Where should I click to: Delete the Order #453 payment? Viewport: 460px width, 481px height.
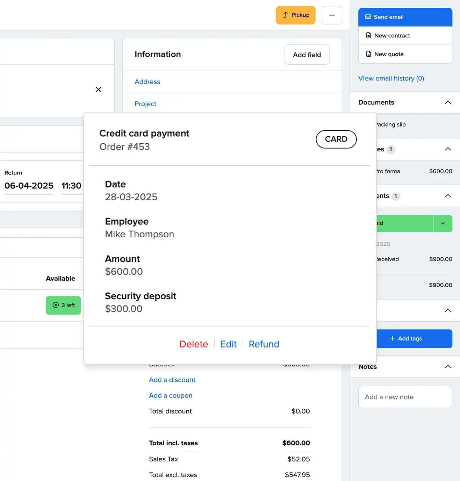[x=194, y=344]
